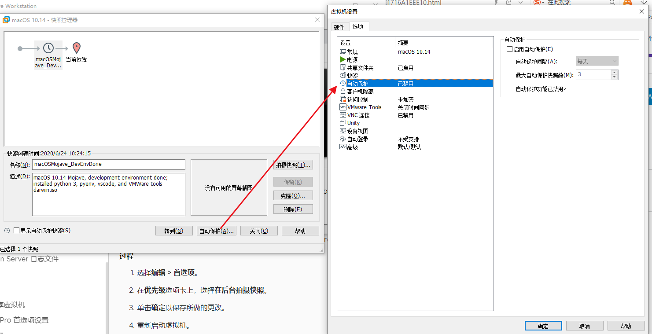This screenshot has height=334, width=652.
Task: Click 帮助 in 虚拟机设置 dialog
Action: [x=626, y=326]
